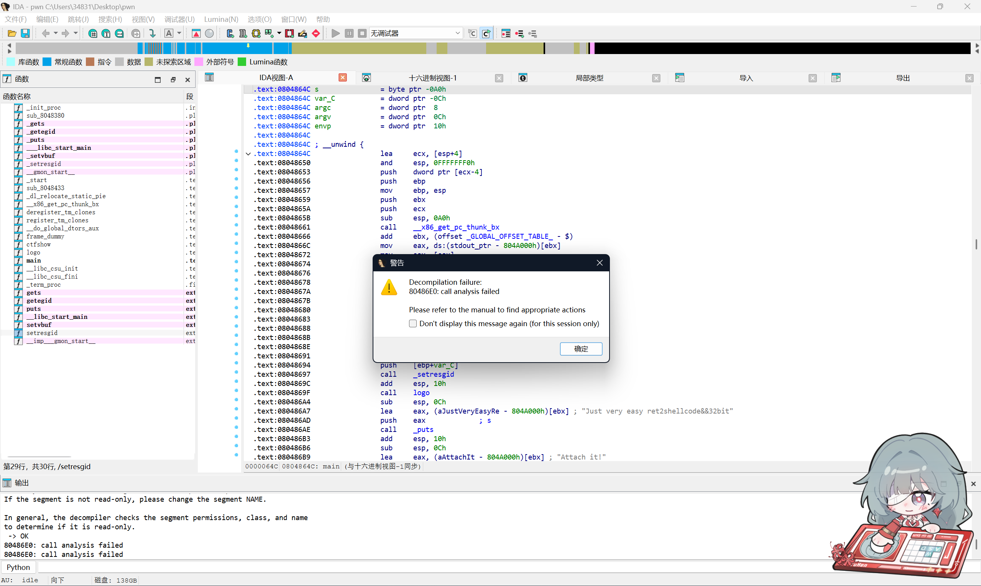Screen dimensions: 981x586
Task: Terminate the process with the stop icon
Action: (x=362, y=34)
